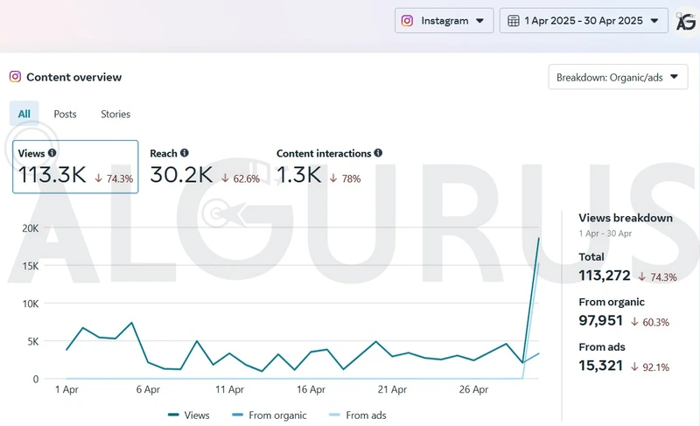This screenshot has width=700, height=426.
Task: Click the 1 Apr x-axis label
Action: click(x=67, y=389)
